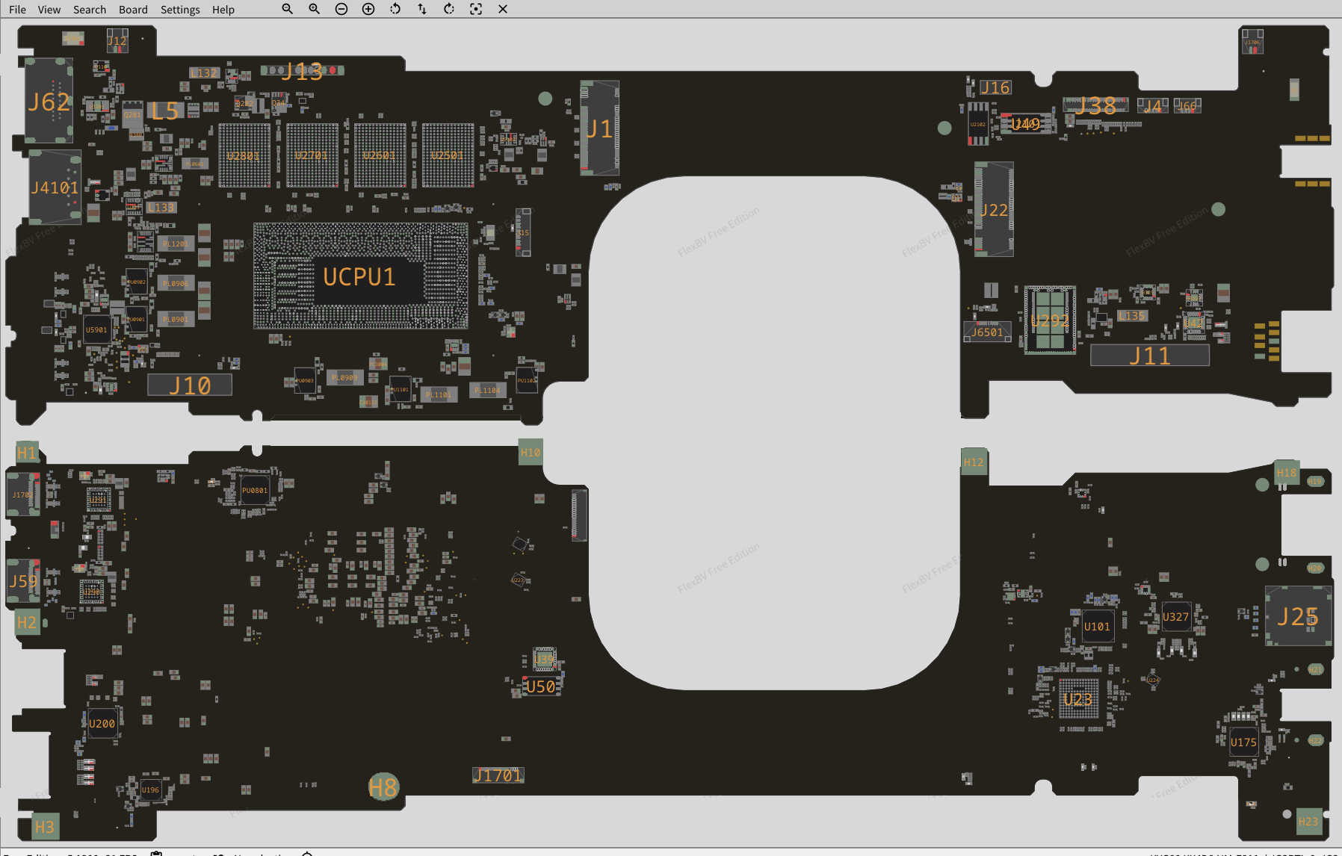This screenshot has width=1342, height=856.
Task: Select connector J25 on the board
Action: (x=1298, y=617)
